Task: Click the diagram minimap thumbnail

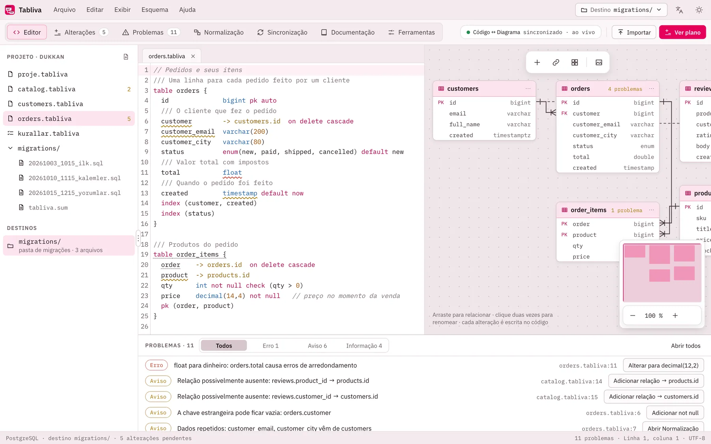Action: pyautogui.click(x=662, y=273)
